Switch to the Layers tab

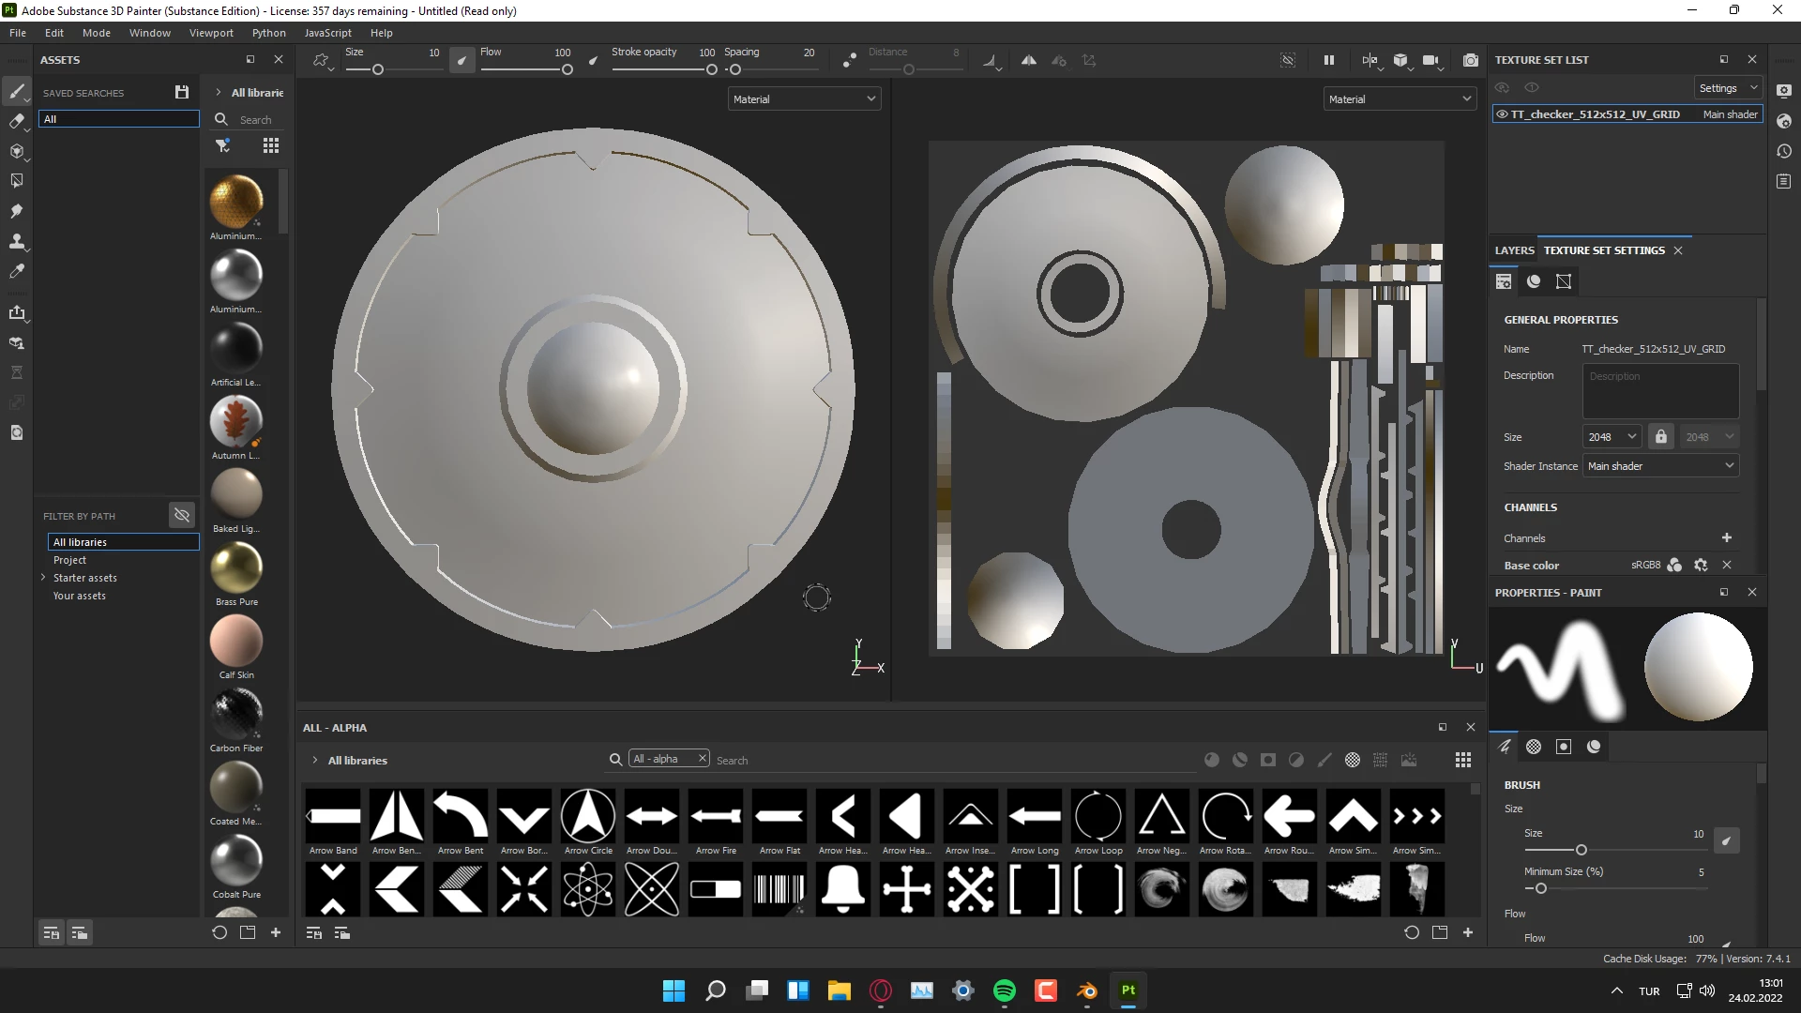tap(1514, 250)
